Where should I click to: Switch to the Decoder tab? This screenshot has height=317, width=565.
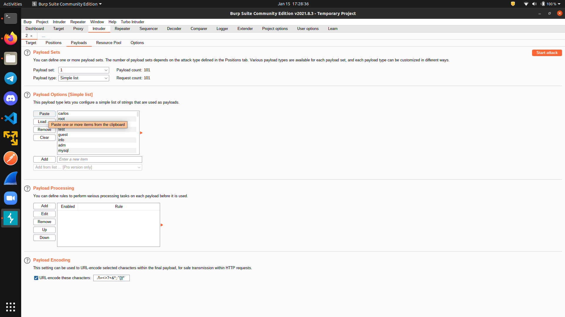pyautogui.click(x=174, y=29)
